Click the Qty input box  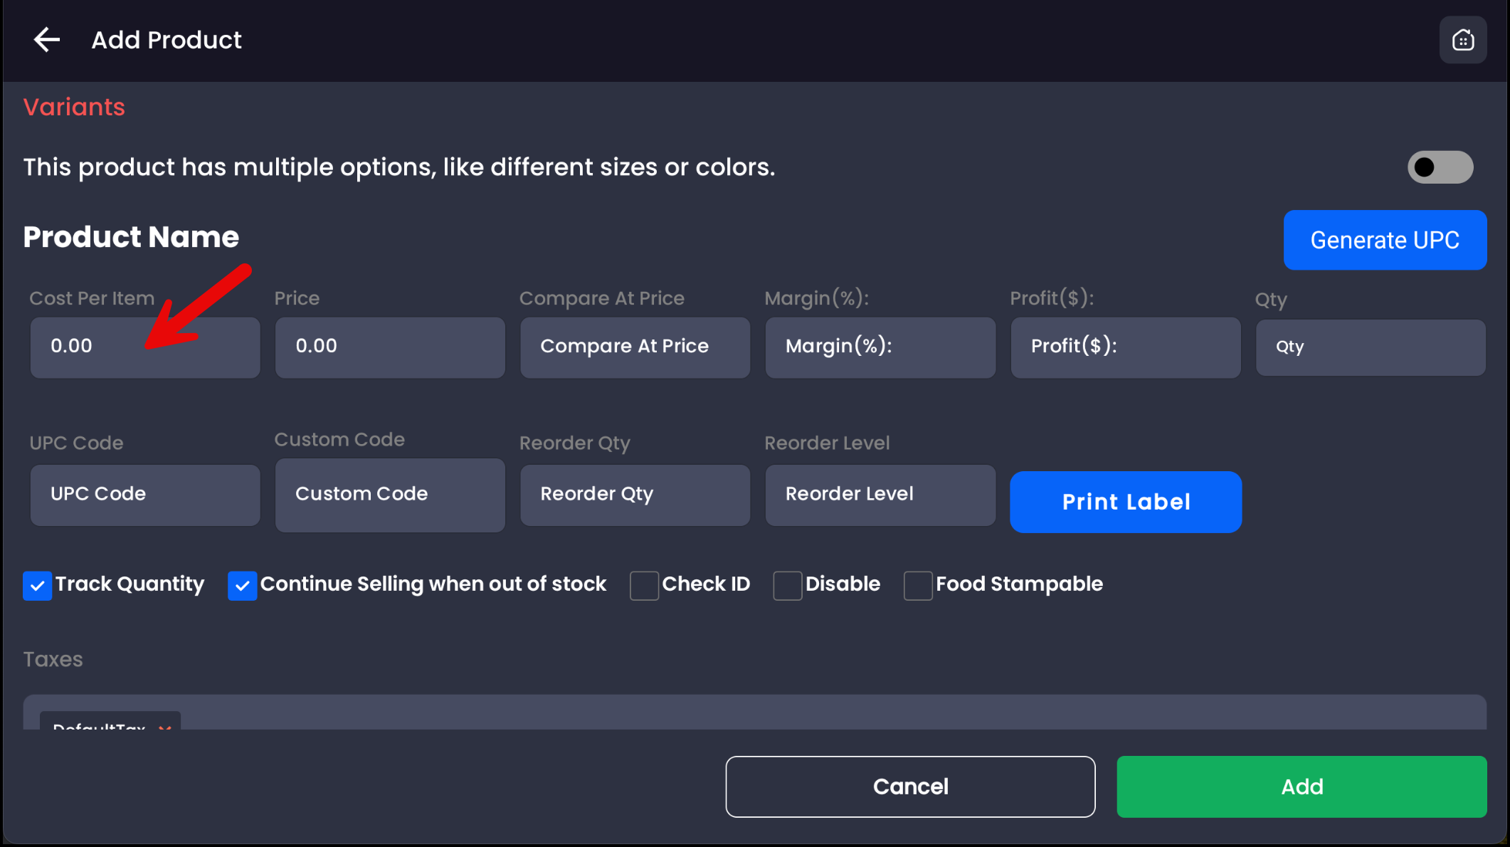click(x=1370, y=347)
